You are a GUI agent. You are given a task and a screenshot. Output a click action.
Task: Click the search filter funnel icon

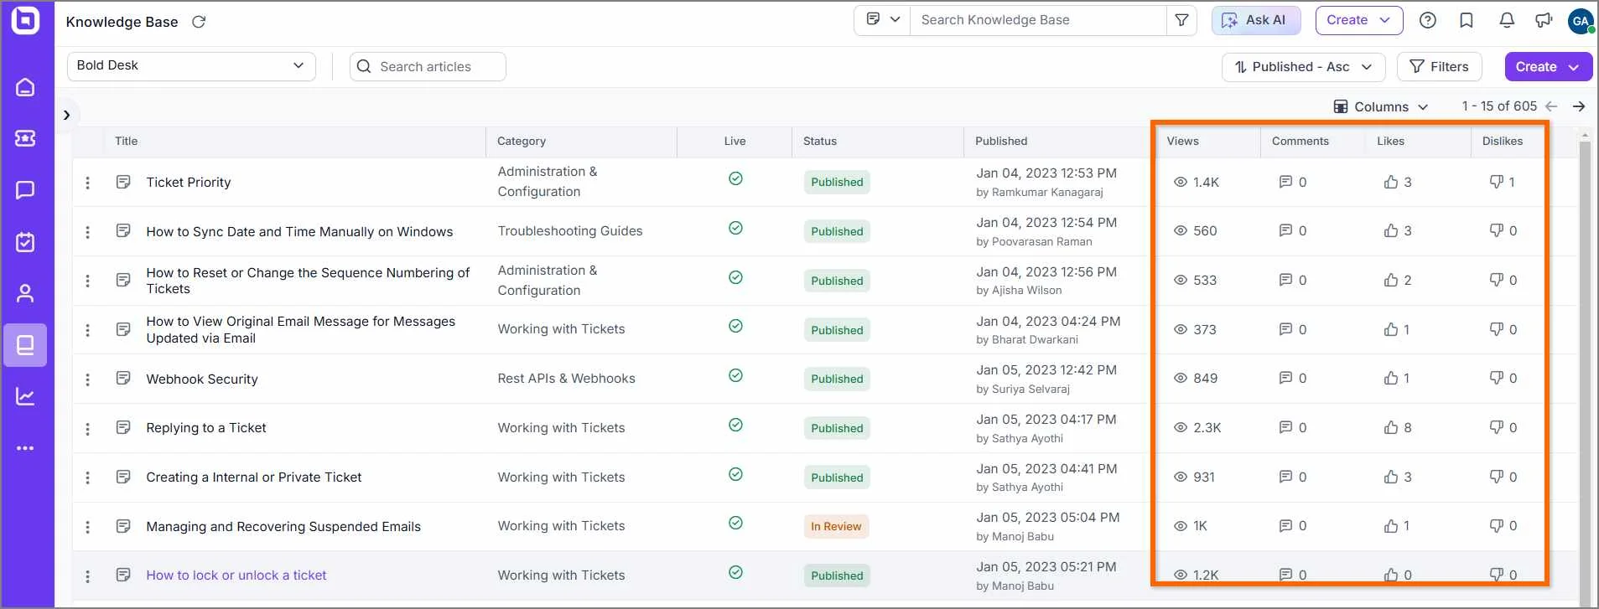tap(1181, 20)
